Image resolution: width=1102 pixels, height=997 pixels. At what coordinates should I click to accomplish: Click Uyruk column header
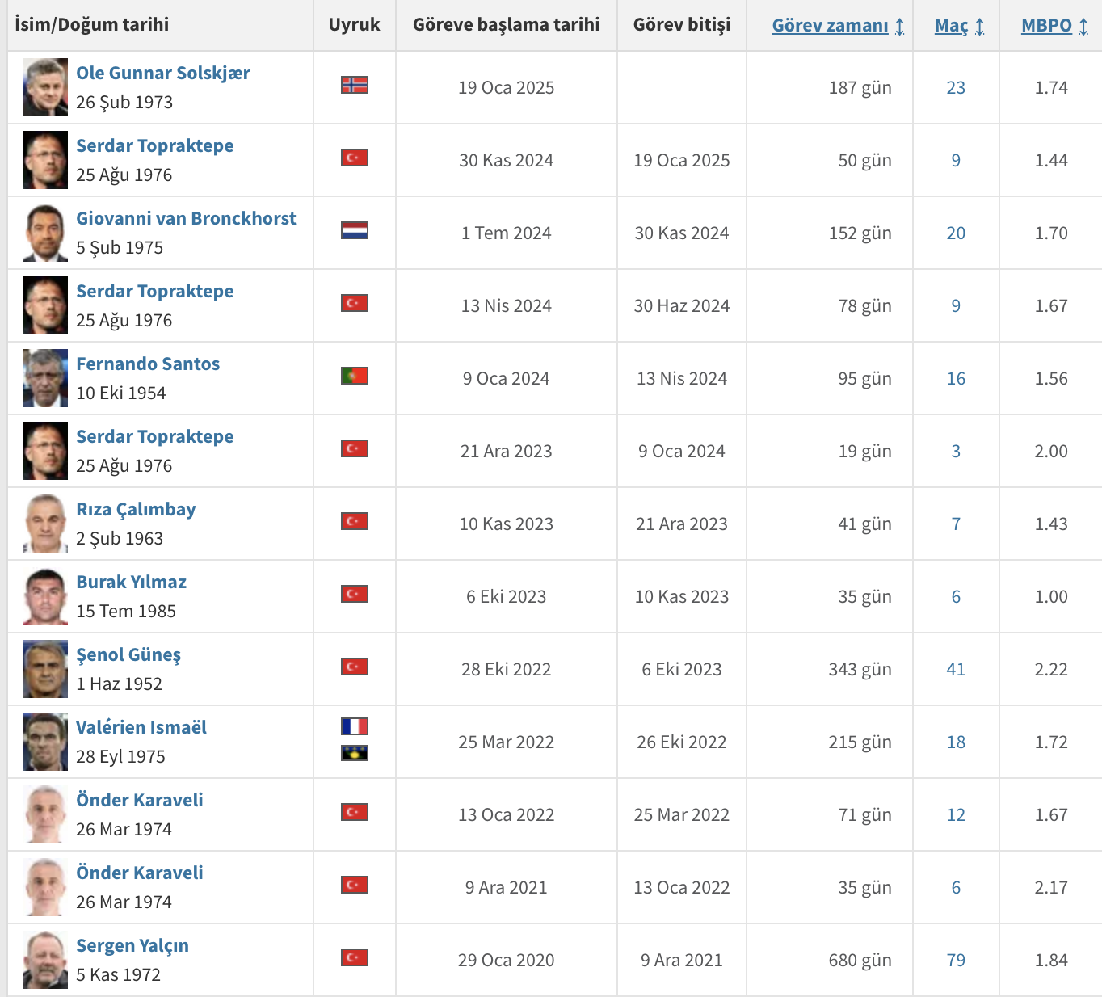(x=354, y=24)
